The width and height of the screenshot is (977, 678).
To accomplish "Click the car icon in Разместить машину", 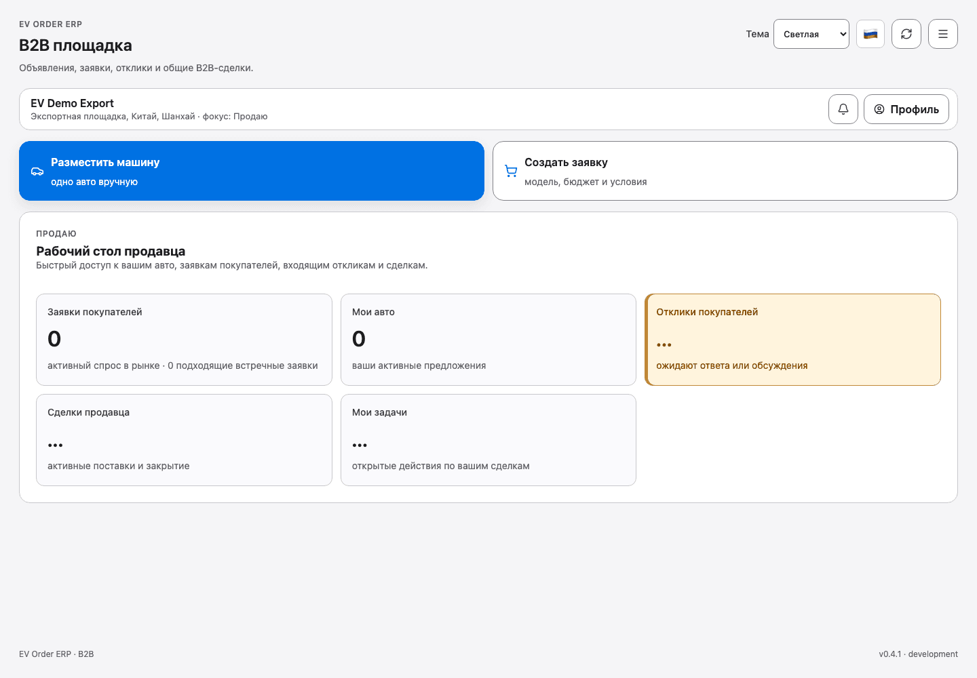I will [37, 172].
